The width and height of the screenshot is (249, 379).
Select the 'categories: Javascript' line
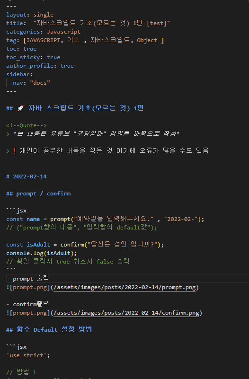pos(43,32)
